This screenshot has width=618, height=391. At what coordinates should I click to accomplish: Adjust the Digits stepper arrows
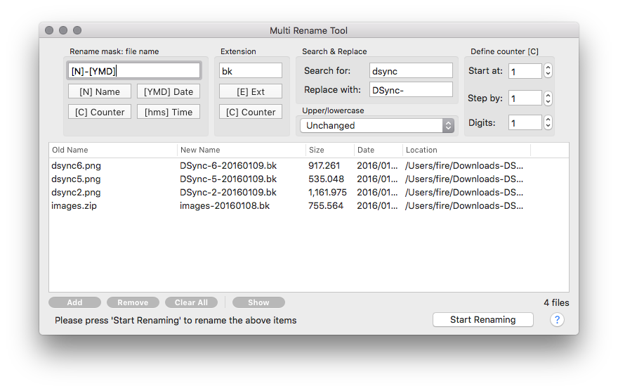pyautogui.click(x=548, y=122)
